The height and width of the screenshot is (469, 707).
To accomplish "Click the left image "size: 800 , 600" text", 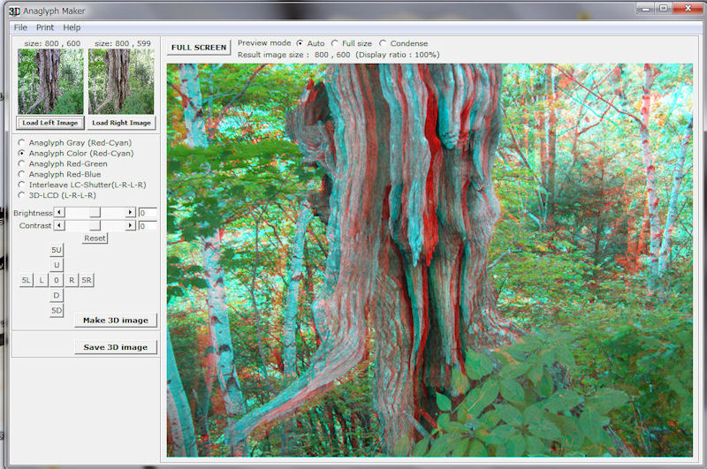I will tap(52, 43).
